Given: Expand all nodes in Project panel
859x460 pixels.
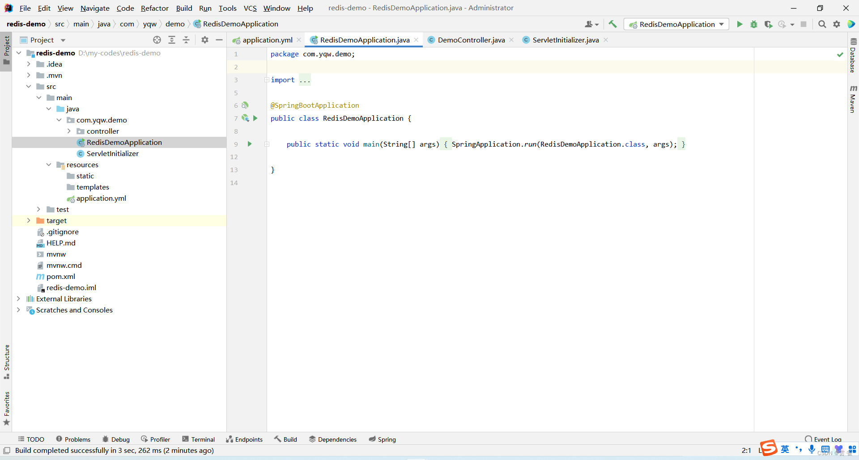Looking at the screenshot, I should click(172, 40).
